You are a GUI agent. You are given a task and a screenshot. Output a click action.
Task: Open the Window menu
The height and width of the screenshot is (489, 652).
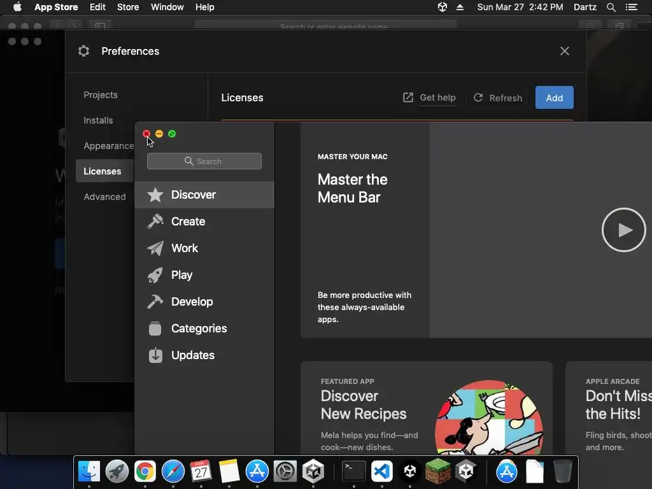click(x=167, y=7)
